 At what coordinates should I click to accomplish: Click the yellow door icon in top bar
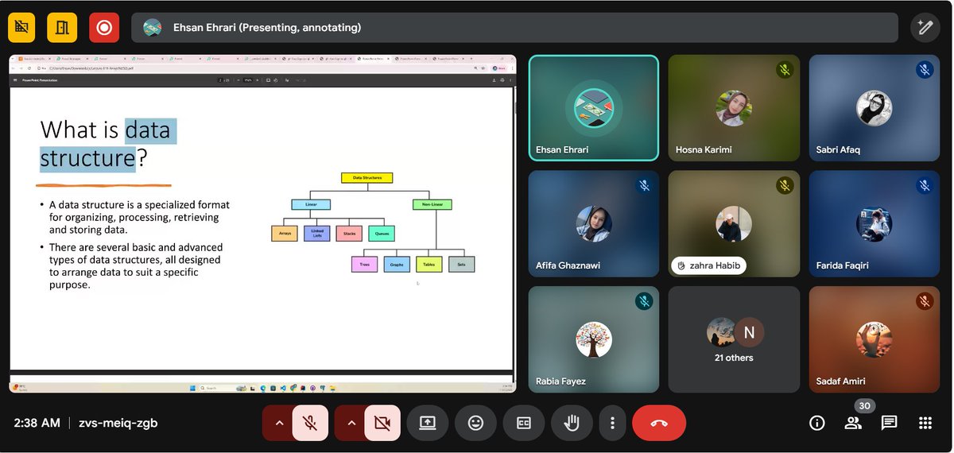[x=62, y=27]
